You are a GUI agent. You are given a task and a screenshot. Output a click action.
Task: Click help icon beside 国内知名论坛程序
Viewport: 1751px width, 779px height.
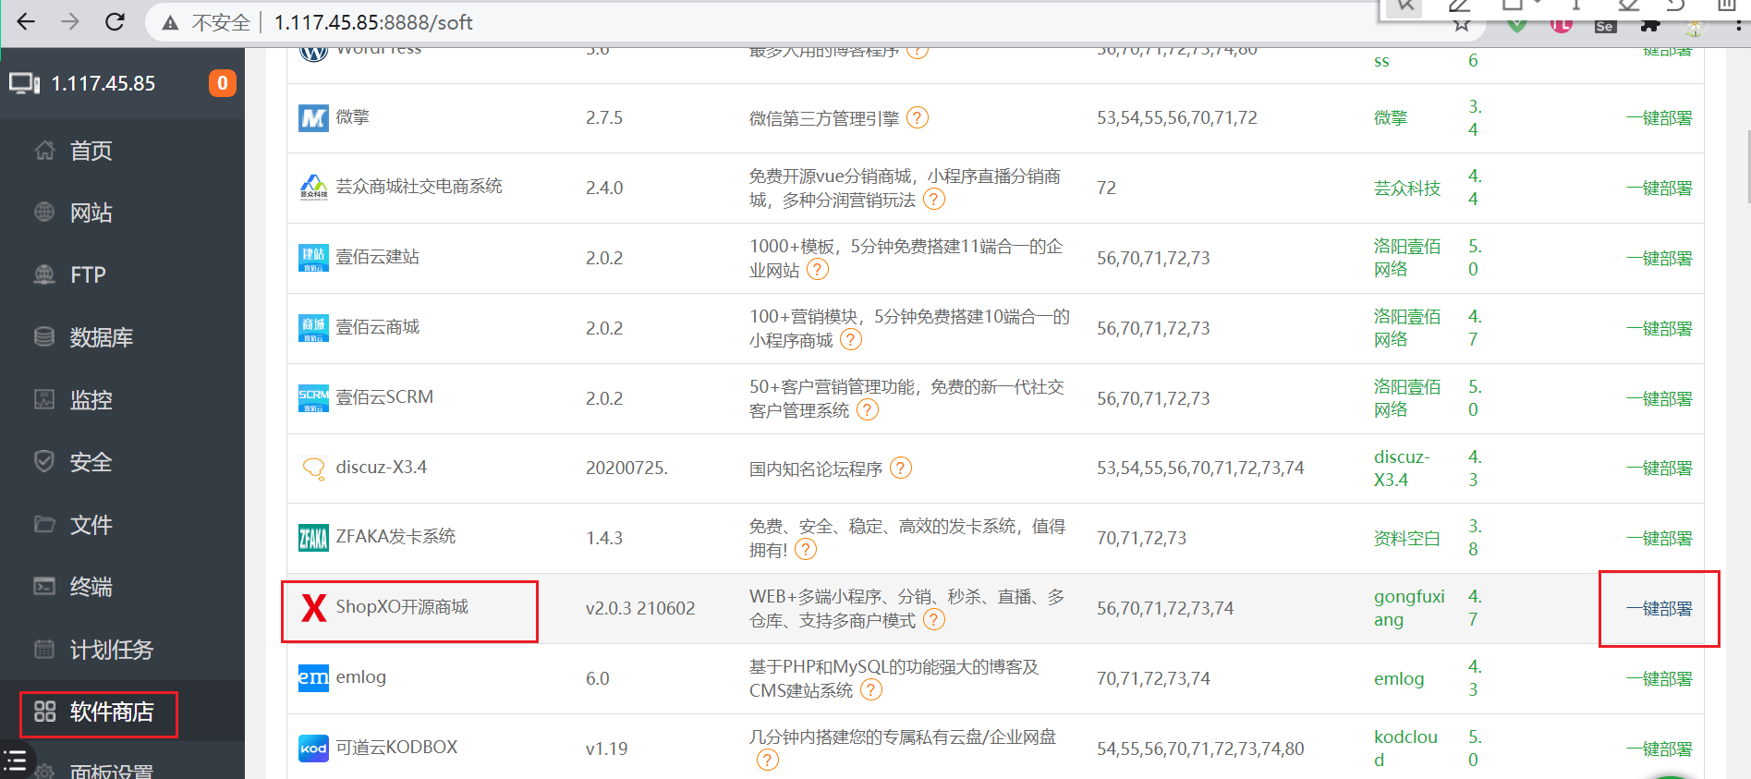(901, 468)
